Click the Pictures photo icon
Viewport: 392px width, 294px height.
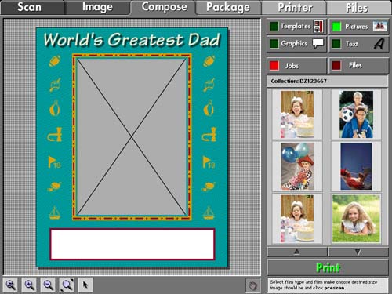(379, 27)
